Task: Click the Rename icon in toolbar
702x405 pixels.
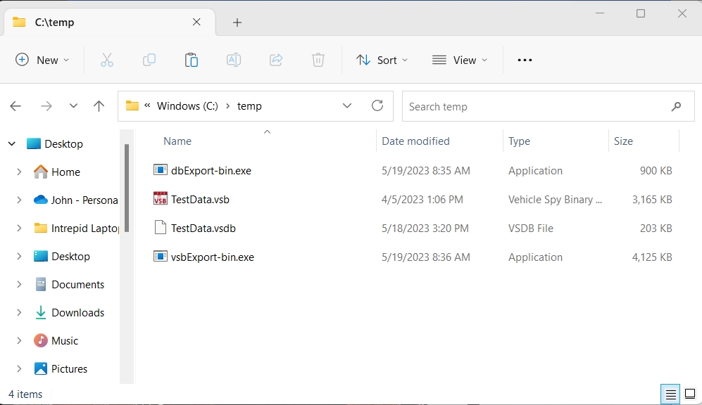Action: (x=234, y=60)
